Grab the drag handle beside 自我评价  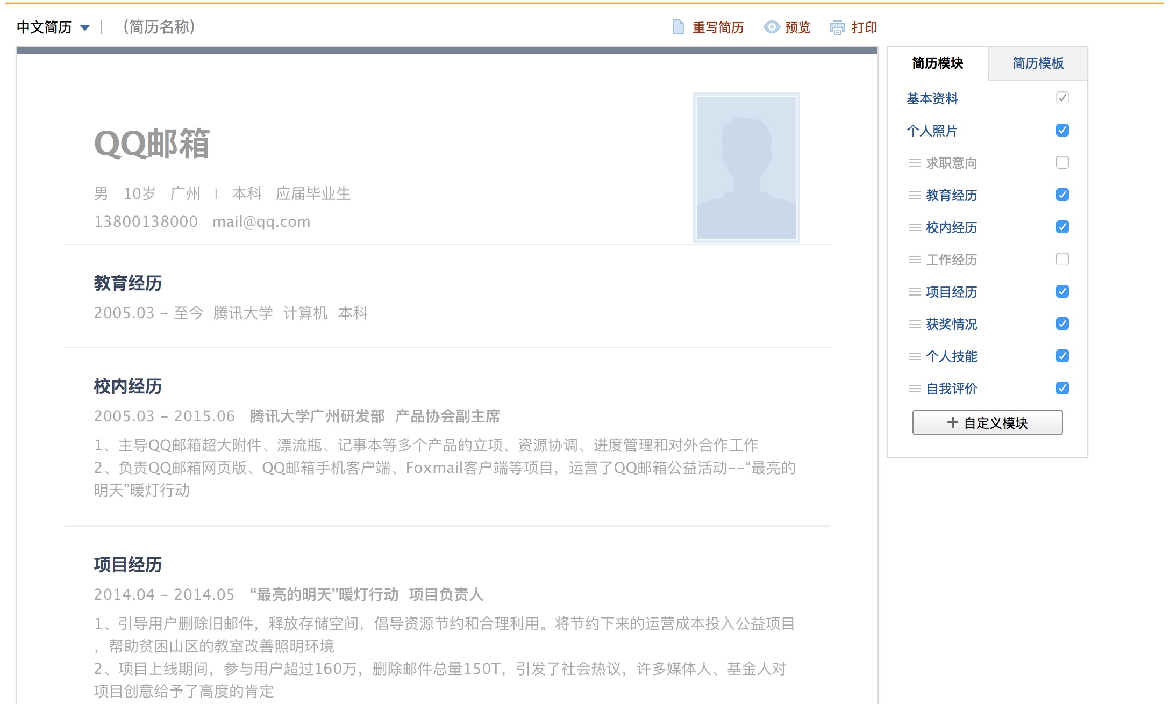pyautogui.click(x=914, y=389)
